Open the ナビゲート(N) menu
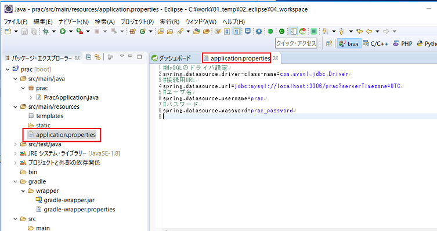 74,21
